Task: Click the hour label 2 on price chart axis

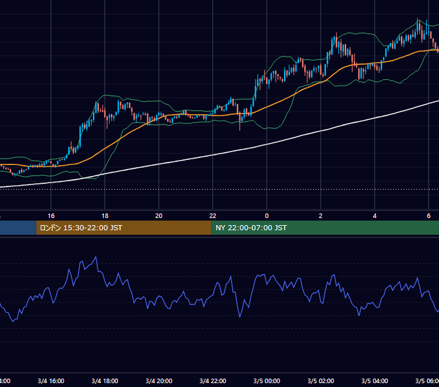Action: point(321,215)
